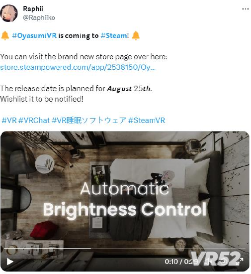Click the 0:10 / 0:29 time display
Screen dimensions: 251x274
181,262
